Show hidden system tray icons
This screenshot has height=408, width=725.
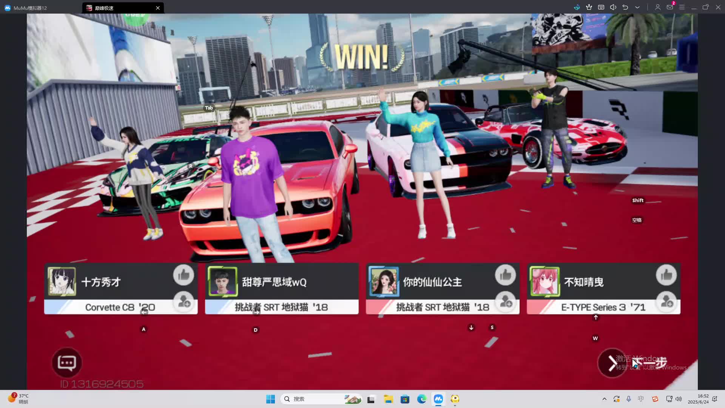(605, 399)
